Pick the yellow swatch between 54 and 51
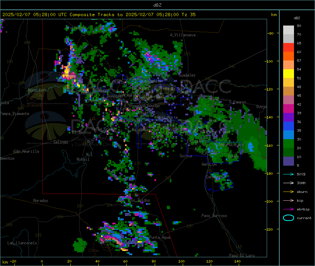 [x=288, y=74]
